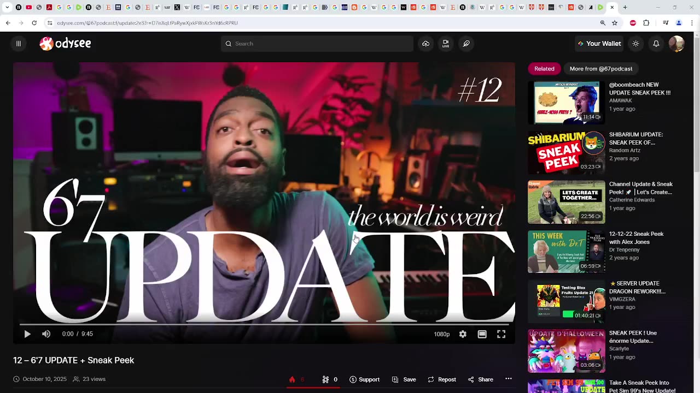Open the Chrome three-dot menu
The image size is (700, 393).
click(692, 23)
